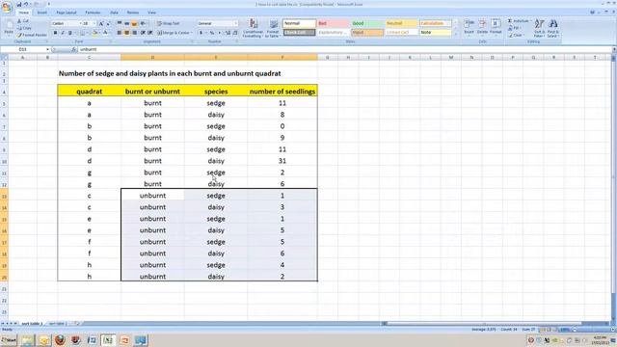
Task: Apply the Neutral cell style
Action: coord(401,23)
